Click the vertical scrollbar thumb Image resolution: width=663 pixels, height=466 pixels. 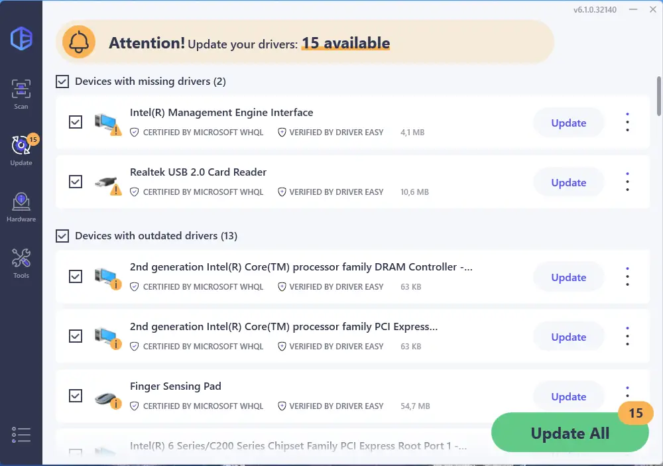658,96
